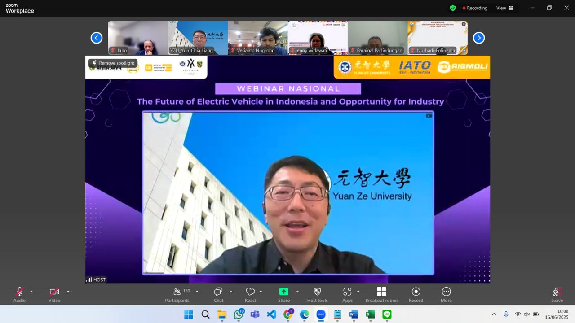Click the microphone in-use tray icon
The width and height of the screenshot is (575, 323).
point(506,314)
